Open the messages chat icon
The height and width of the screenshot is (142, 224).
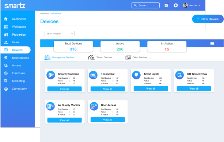pyautogui.click(x=166, y=5)
